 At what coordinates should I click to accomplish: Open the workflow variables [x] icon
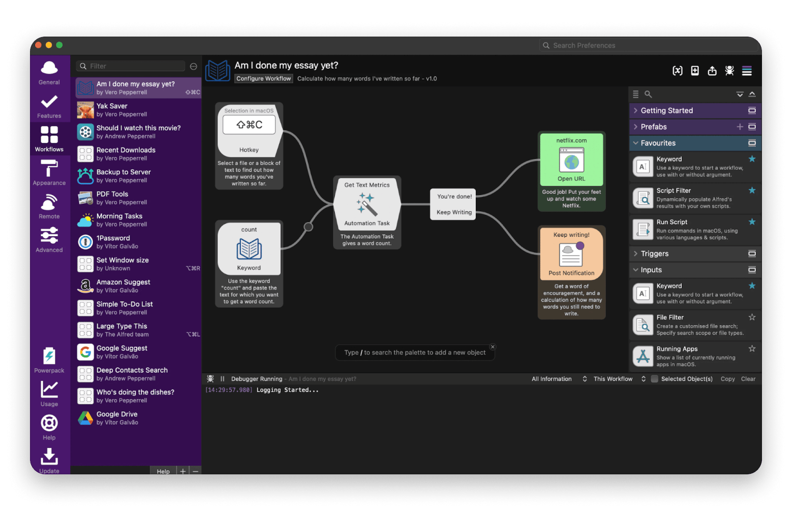[677, 71]
